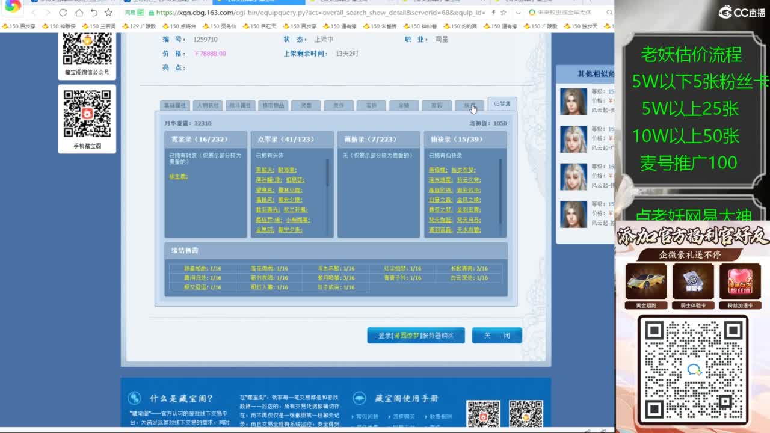Click the 仙袂录 (15/39) panel header
This screenshot has height=433, width=770.
[466, 139]
